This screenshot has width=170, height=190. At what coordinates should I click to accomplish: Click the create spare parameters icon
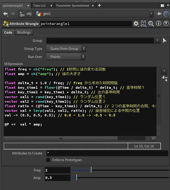tap(165, 78)
